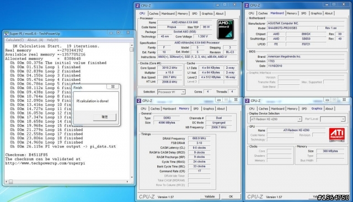Click the memory Type DDR3 field
353x202 pixels.
pos(167,118)
